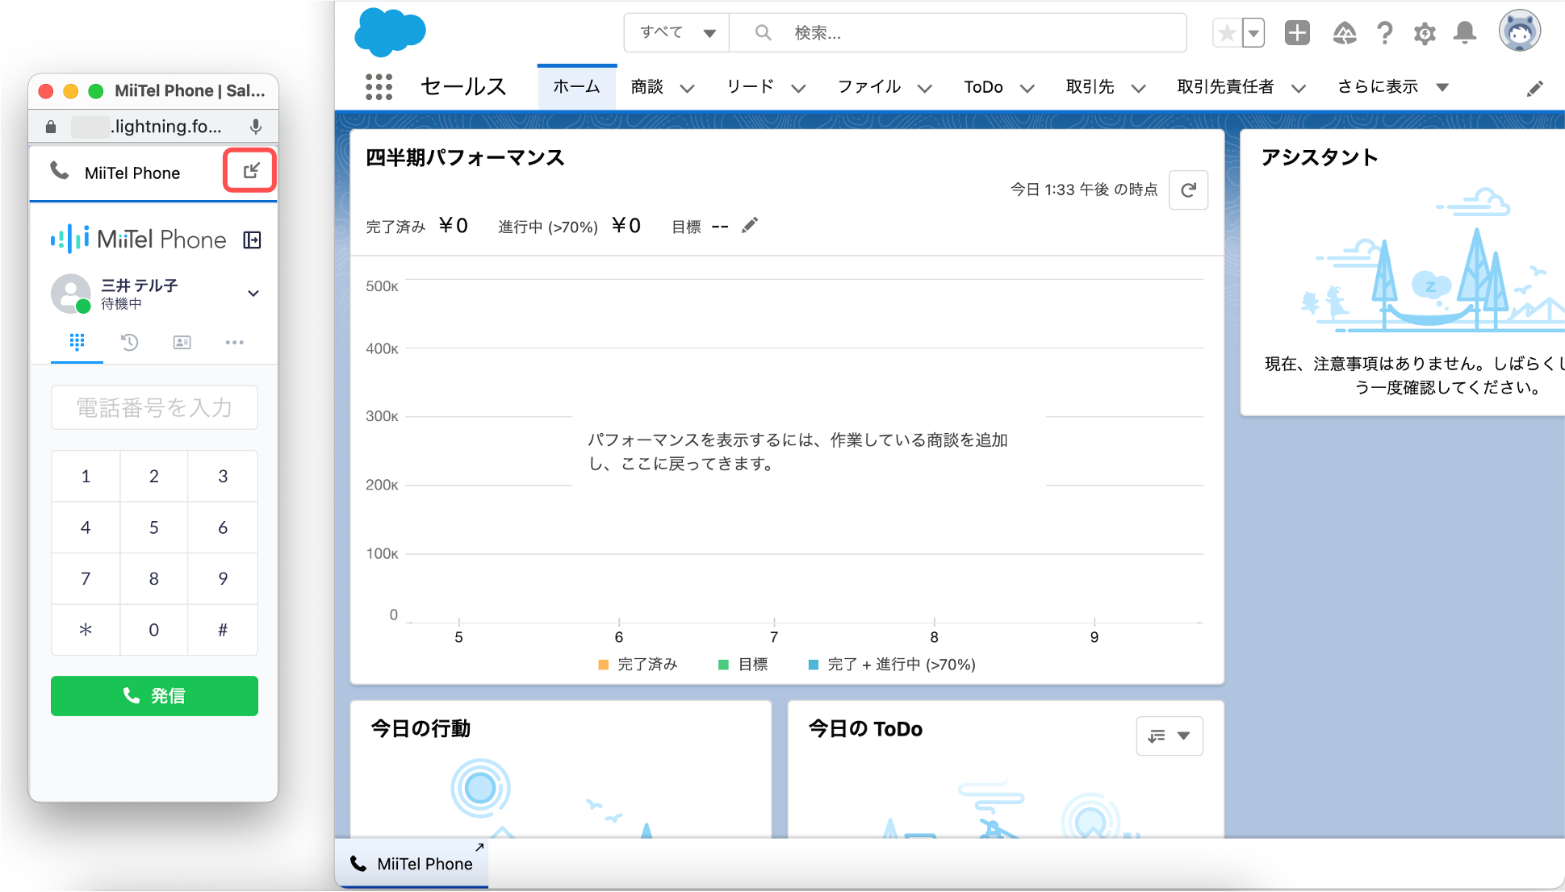The width and height of the screenshot is (1565, 892).
Task: Open the notifications bell
Action: pyautogui.click(x=1465, y=33)
